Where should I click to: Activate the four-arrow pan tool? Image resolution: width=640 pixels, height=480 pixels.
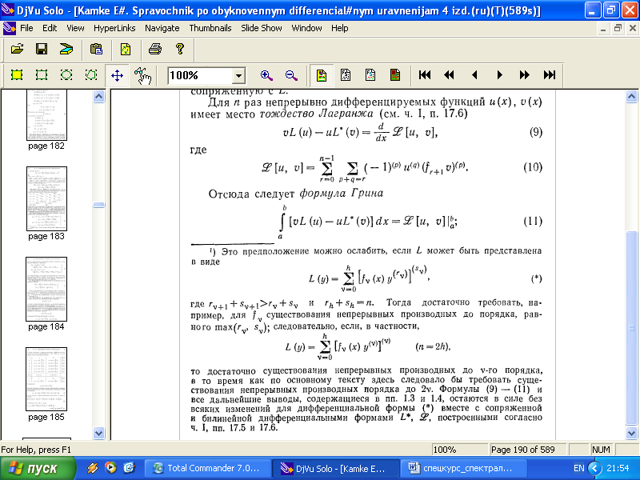[117, 75]
